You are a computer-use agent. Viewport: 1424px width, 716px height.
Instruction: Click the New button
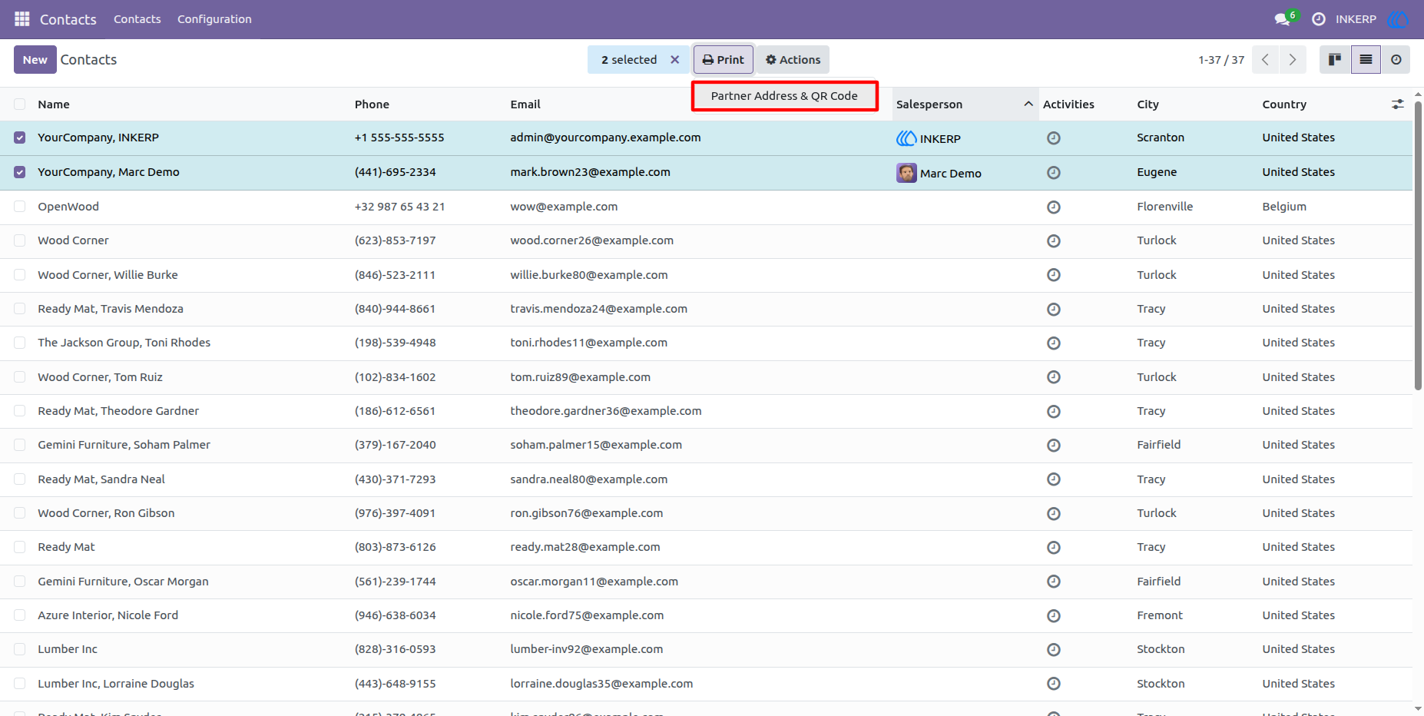35,59
